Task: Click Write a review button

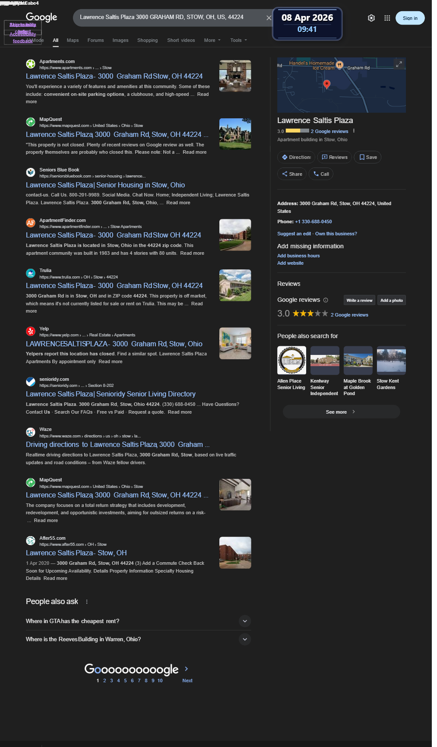Action: click(x=359, y=300)
